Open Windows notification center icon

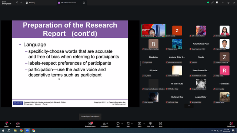pos(233,130)
